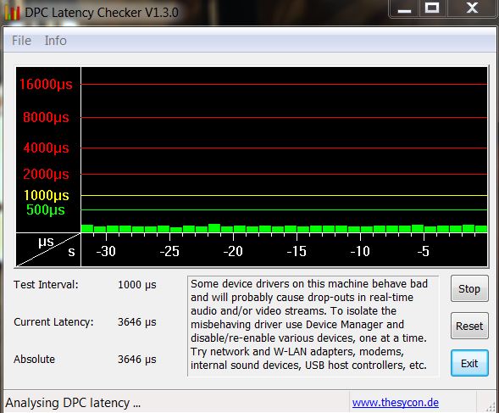Minimize the DPC Latency Checker window
Viewport: 499px width, 413px height.
(x=404, y=8)
